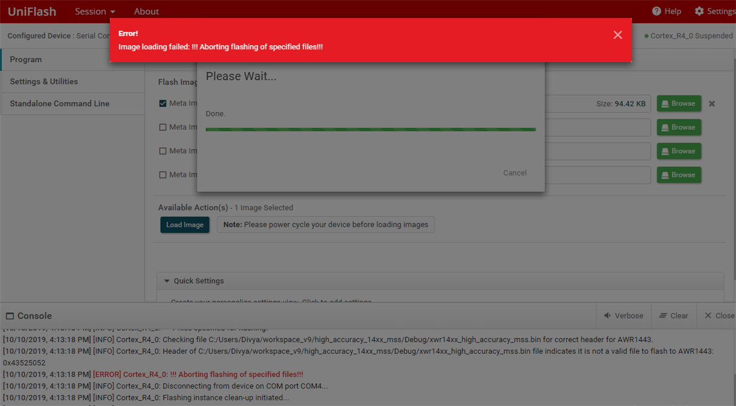
Task: Open the Session dropdown menu
Action: (95, 11)
